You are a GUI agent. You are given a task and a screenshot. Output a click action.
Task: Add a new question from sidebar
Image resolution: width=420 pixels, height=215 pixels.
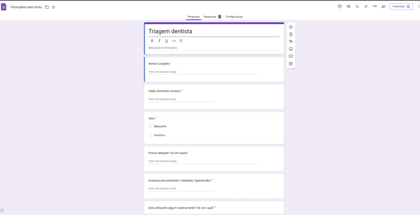click(291, 27)
